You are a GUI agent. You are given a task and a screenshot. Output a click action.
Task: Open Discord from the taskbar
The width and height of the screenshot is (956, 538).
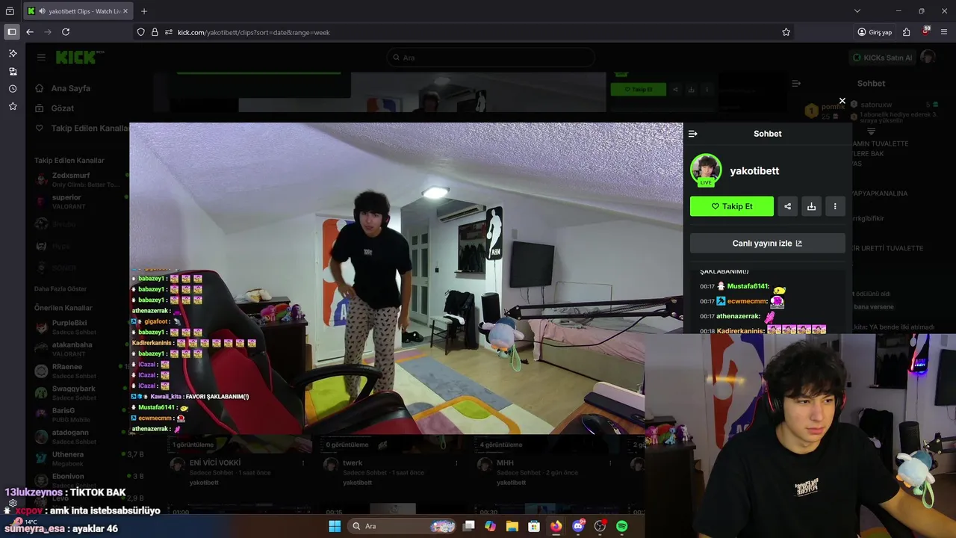(x=578, y=526)
